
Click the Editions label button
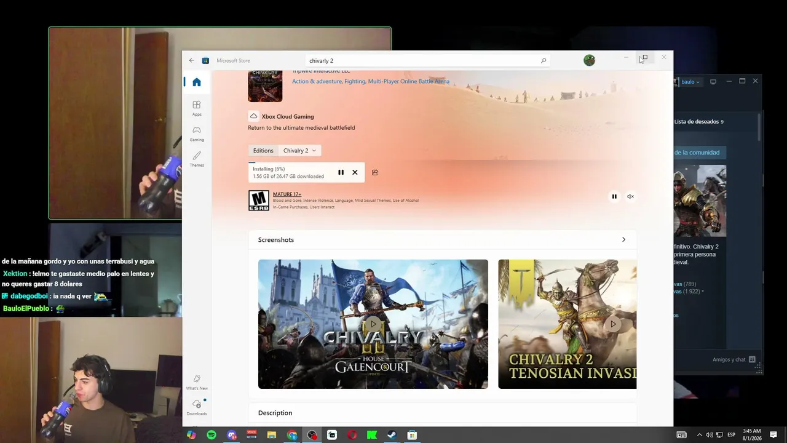(263, 151)
